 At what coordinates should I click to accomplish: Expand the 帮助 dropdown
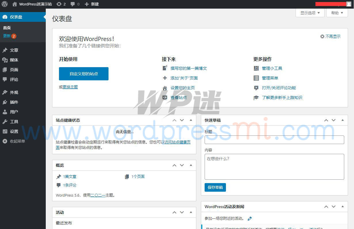[x=336, y=13]
